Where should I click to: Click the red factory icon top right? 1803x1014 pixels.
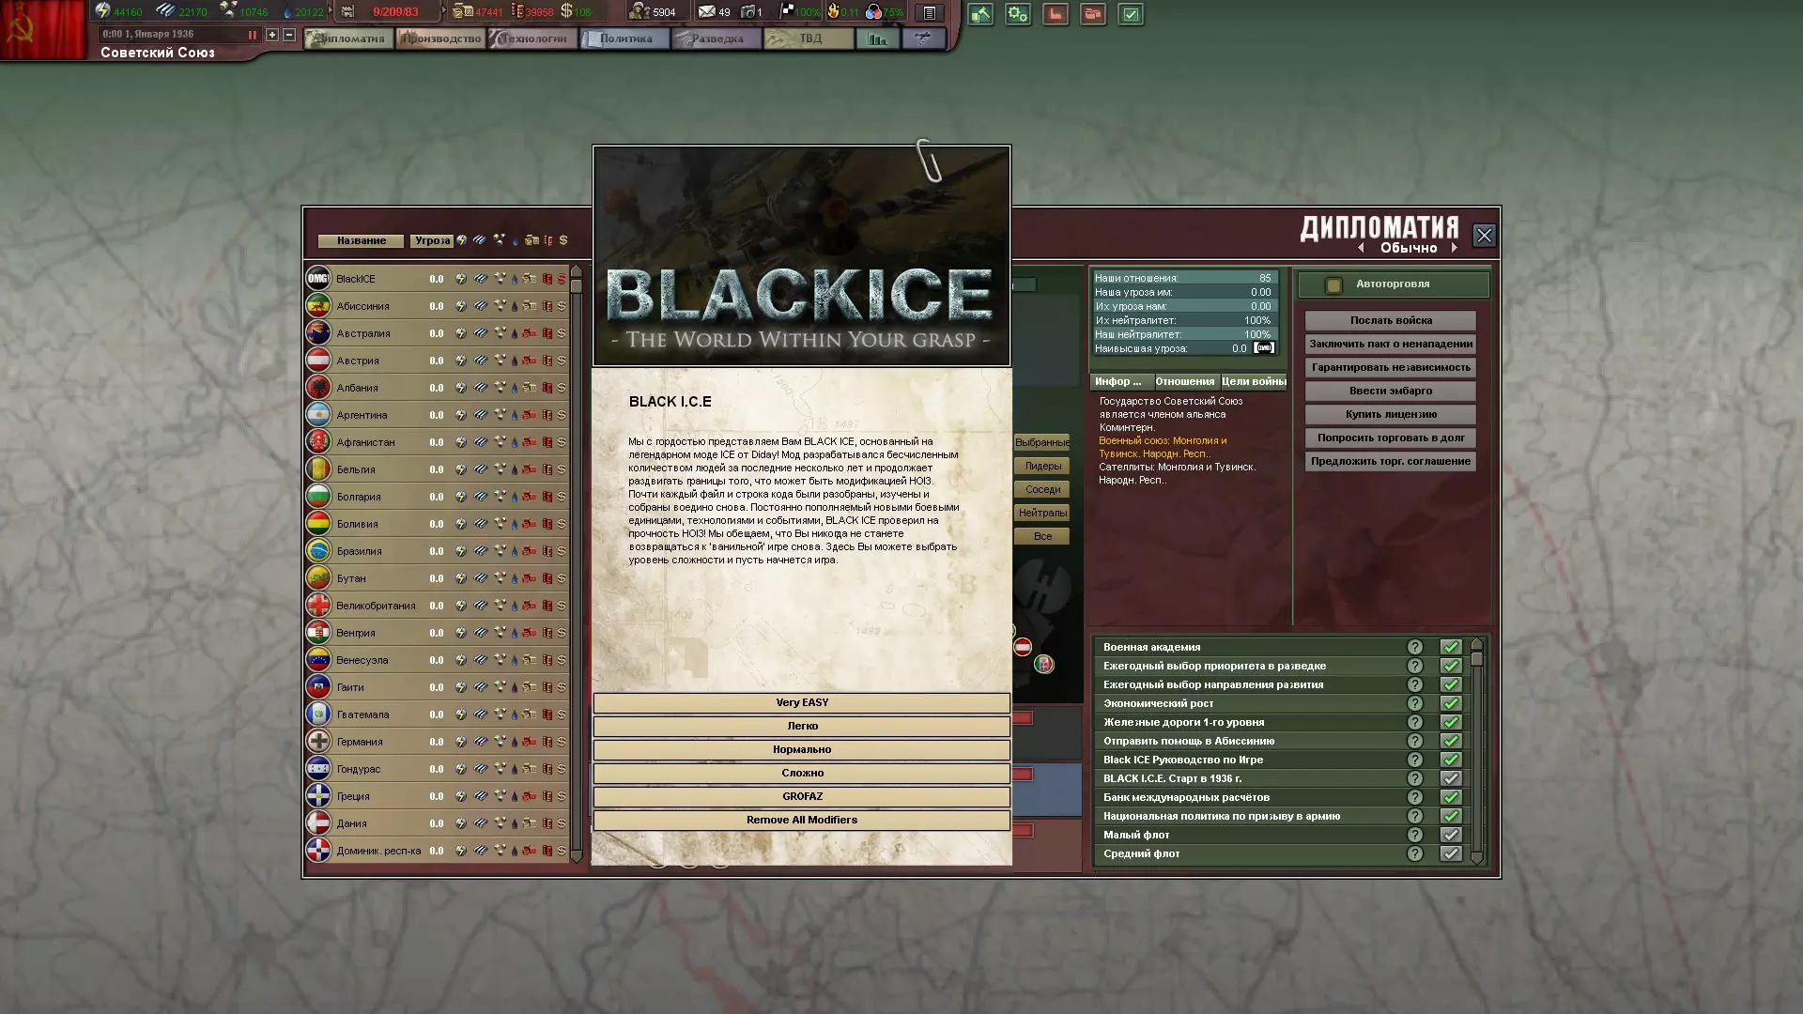(1056, 14)
